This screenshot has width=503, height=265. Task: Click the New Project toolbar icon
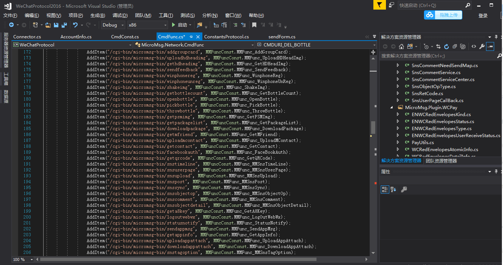[35, 25]
